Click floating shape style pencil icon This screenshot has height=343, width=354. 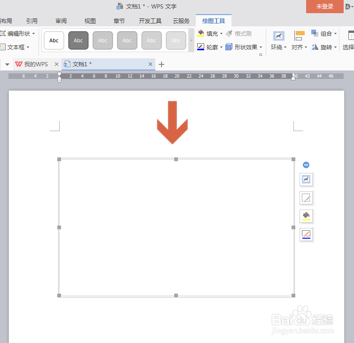(x=306, y=198)
